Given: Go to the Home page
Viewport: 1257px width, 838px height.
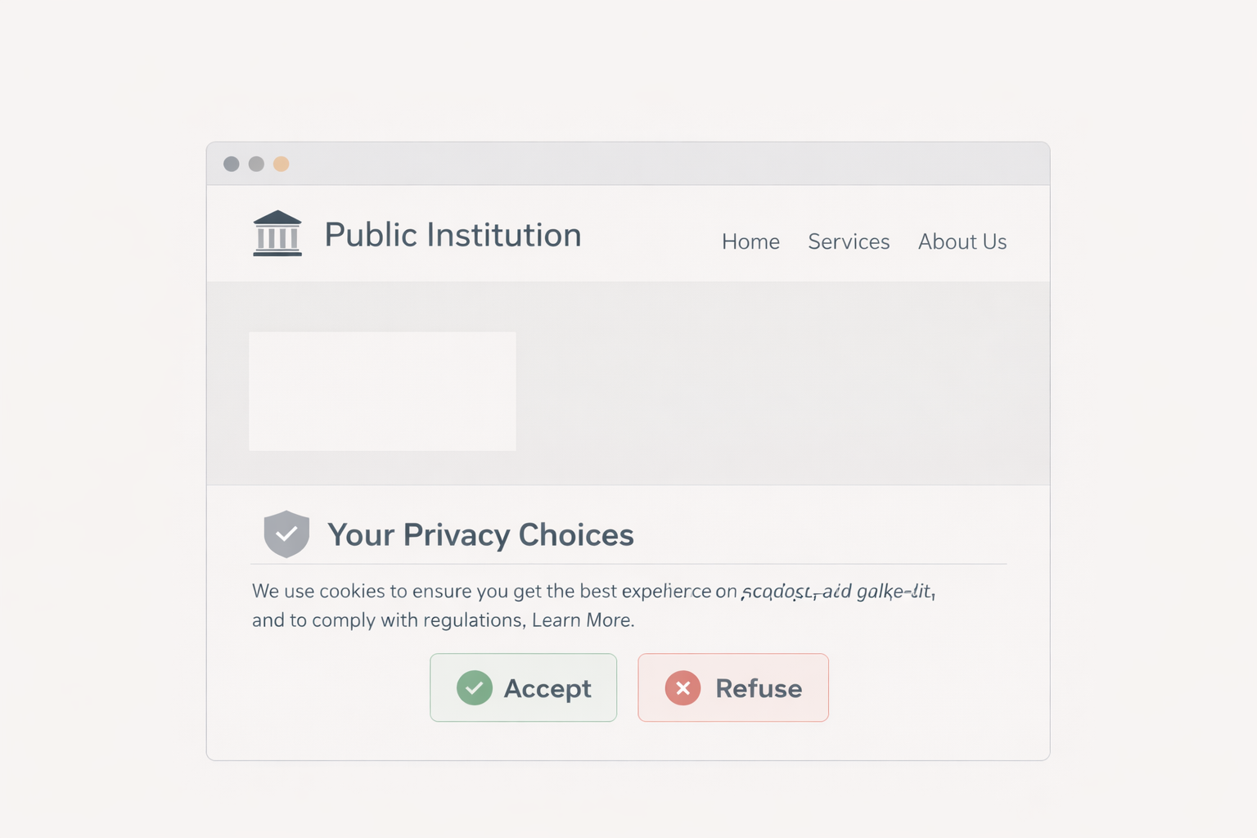Looking at the screenshot, I should pos(750,241).
